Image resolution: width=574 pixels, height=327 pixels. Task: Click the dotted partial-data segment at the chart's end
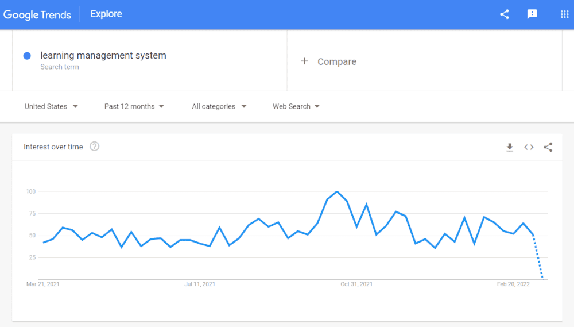(x=538, y=257)
